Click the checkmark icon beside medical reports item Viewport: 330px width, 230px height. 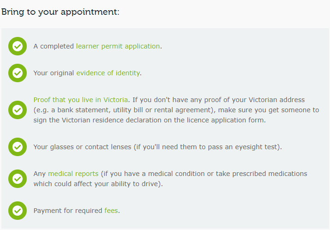18,179
